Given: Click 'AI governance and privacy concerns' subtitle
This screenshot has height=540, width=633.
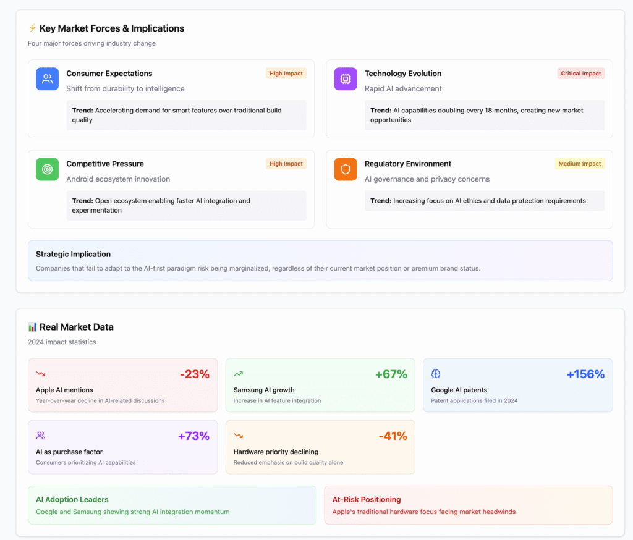Looking at the screenshot, I should point(427,179).
